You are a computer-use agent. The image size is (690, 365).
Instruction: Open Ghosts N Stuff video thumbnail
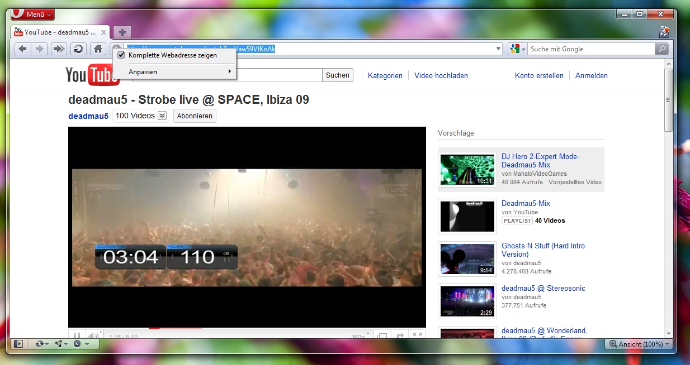(x=467, y=259)
